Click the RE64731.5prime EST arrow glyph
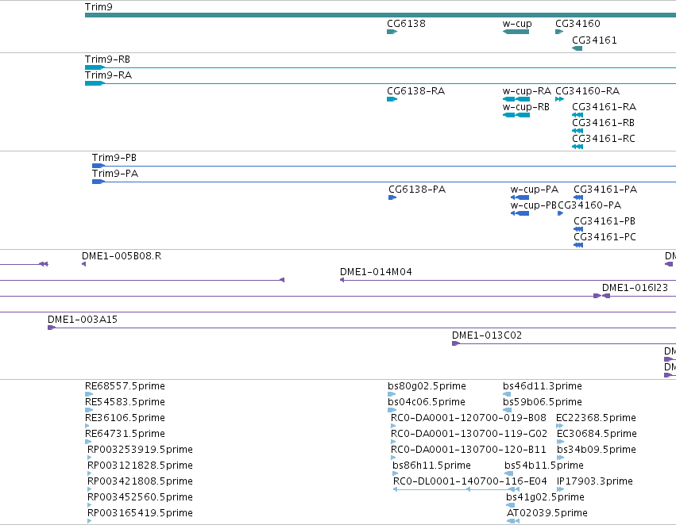This screenshot has height=525, width=676. 88,442
